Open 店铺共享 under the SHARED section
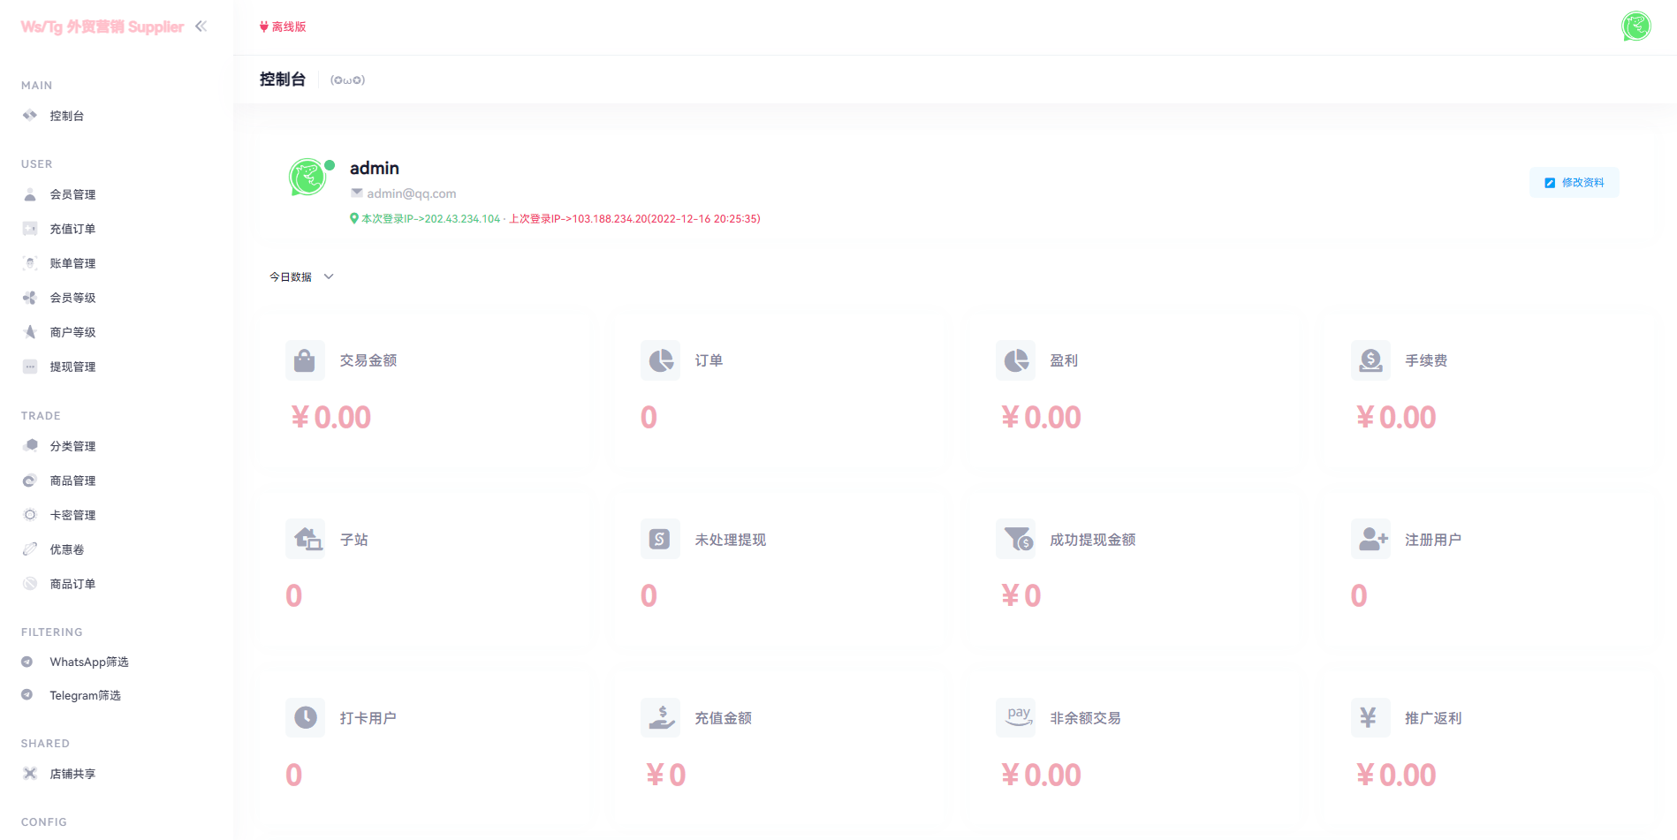The height and width of the screenshot is (840, 1677). click(72, 774)
